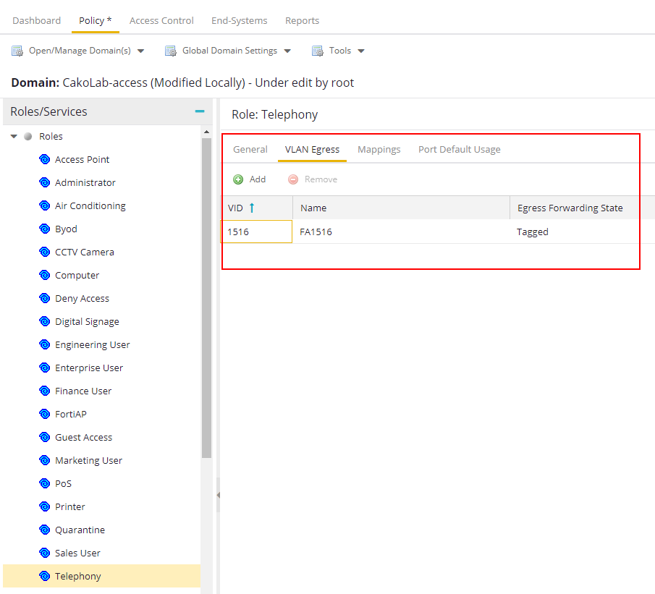Viewport: 655px width, 594px height.
Task: Click the Telephony role icon in tree
Action: pyautogui.click(x=44, y=576)
